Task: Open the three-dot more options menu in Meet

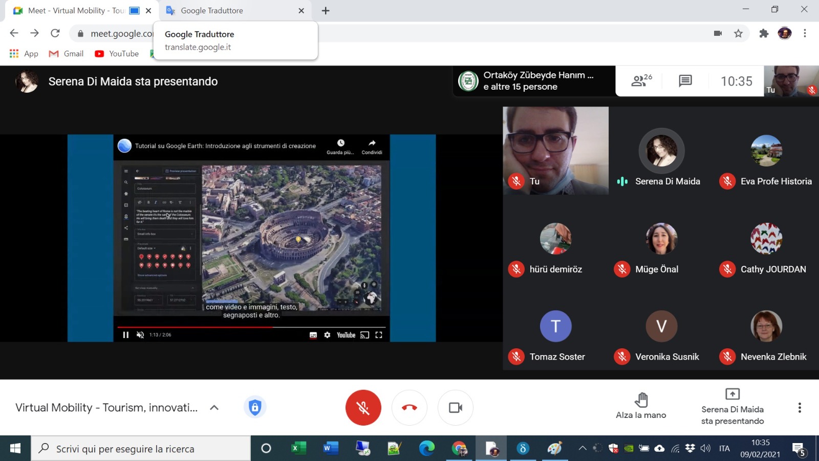Action: click(x=800, y=408)
